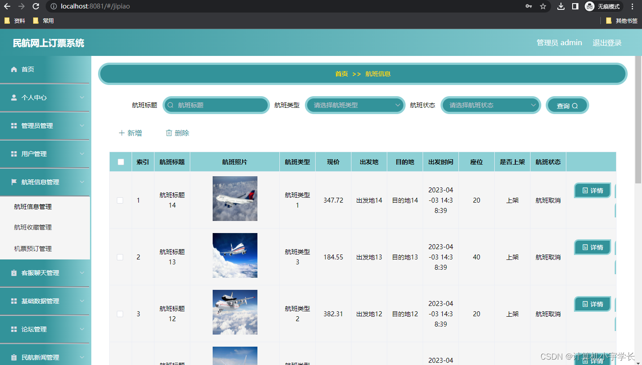The image size is (642, 365).
Task: Click the 查询 search button
Action: [x=567, y=106]
